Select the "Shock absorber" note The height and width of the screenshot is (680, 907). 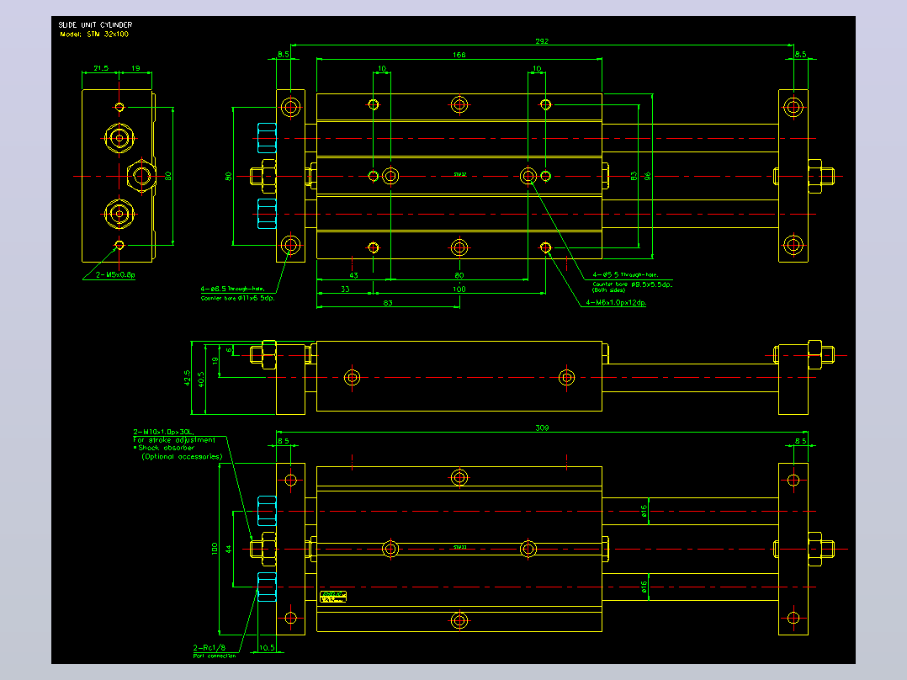(164, 448)
